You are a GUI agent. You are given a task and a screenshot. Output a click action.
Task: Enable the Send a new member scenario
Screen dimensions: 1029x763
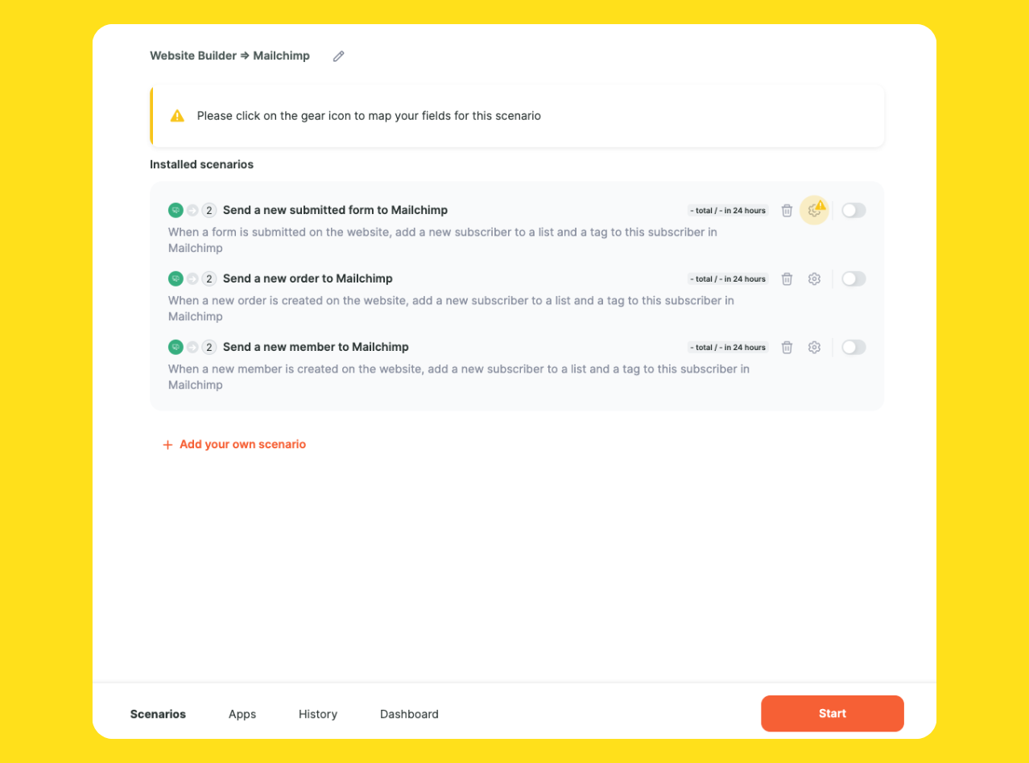point(853,347)
